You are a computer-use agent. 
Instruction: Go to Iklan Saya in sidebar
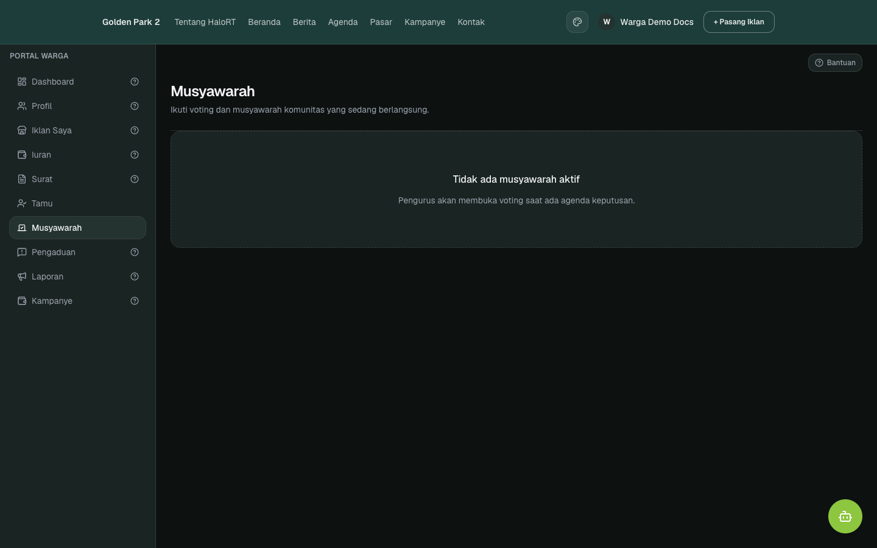77,130
